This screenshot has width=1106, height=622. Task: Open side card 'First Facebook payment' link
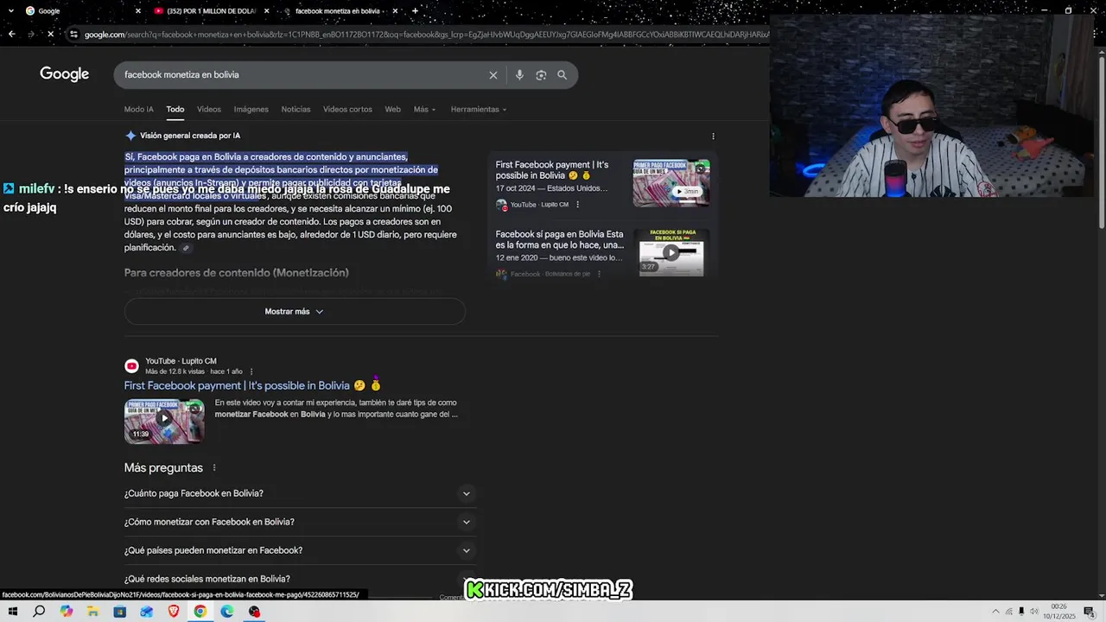click(552, 170)
